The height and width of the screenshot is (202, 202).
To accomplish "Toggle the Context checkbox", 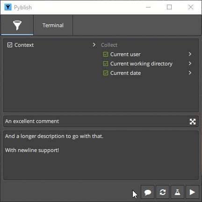I will pyautogui.click(x=10, y=45).
